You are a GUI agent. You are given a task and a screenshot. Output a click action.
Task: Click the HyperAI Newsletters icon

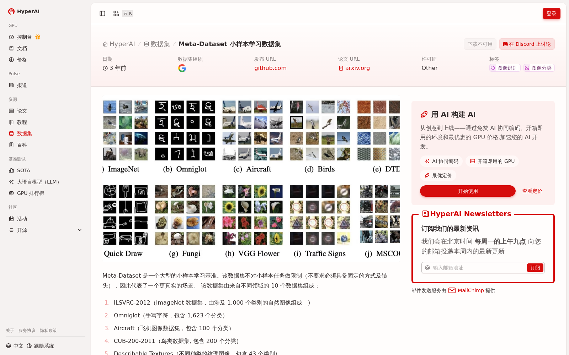tap(425, 214)
